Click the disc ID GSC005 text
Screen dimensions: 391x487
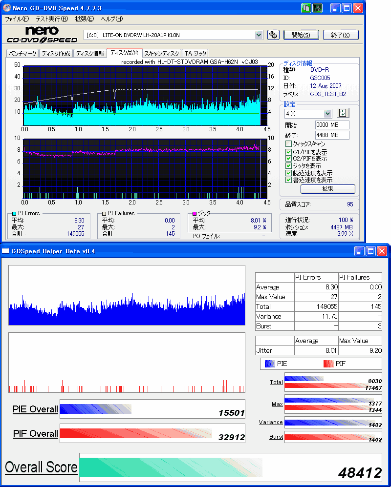pyautogui.click(x=320, y=78)
